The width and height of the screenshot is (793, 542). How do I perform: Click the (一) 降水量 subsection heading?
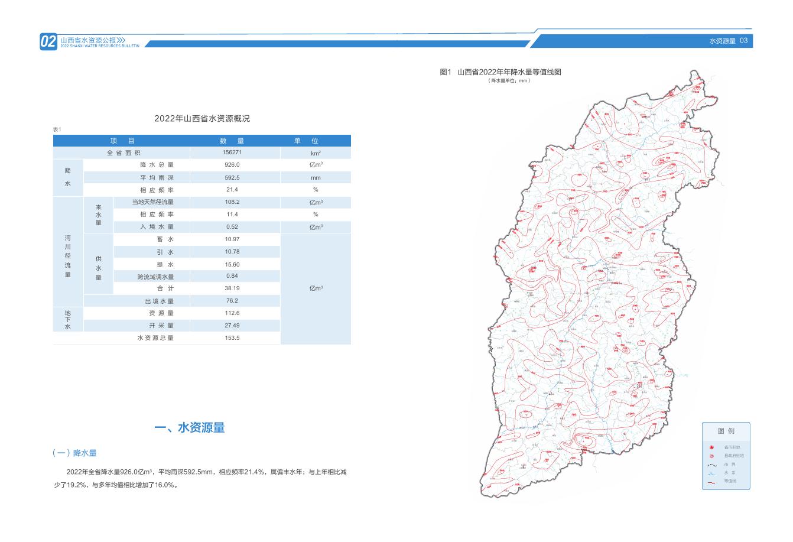(74, 453)
